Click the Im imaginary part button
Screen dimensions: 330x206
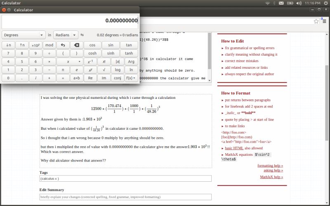click(x=104, y=78)
